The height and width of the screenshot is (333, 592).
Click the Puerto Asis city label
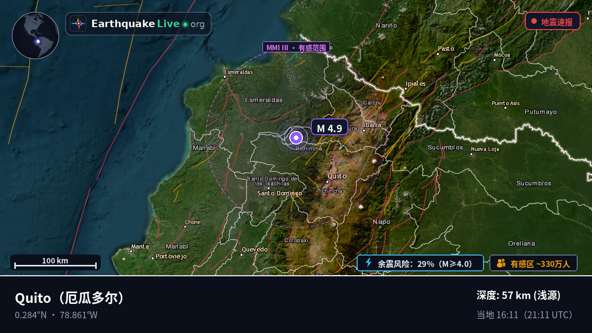point(506,103)
